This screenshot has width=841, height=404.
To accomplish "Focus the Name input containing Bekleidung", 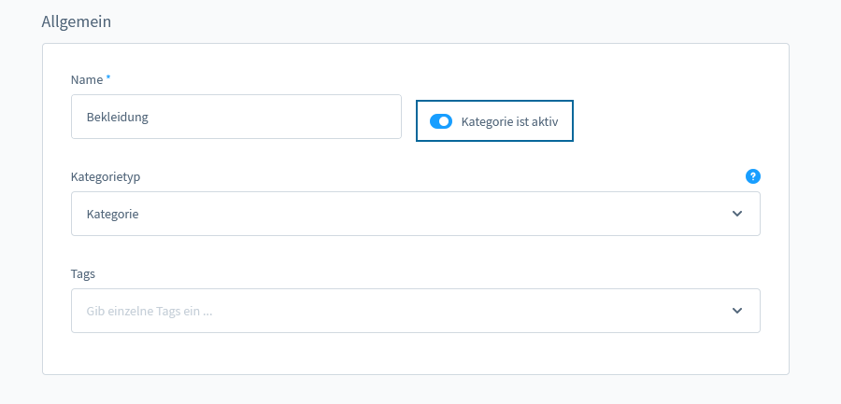I will [x=236, y=117].
